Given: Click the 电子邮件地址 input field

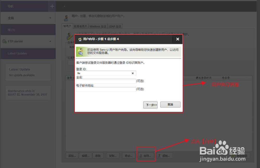Looking at the screenshot, I should (x=106, y=89).
